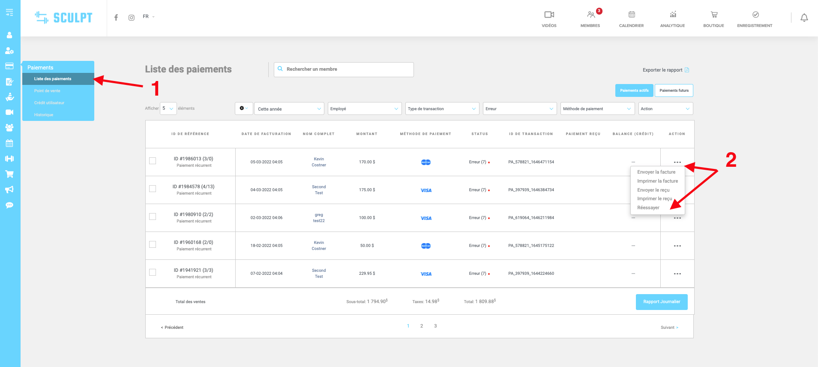Select checkbox for payment ID #1960168

pyautogui.click(x=153, y=244)
